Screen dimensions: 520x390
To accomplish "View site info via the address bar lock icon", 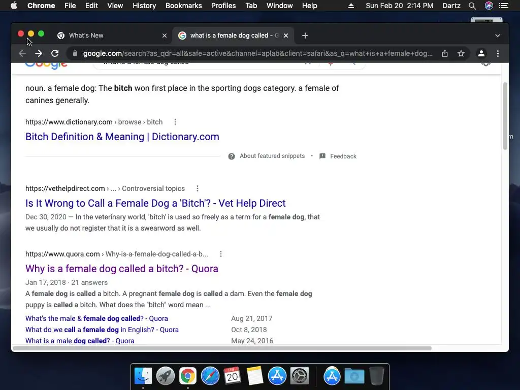I will click(75, 53).
